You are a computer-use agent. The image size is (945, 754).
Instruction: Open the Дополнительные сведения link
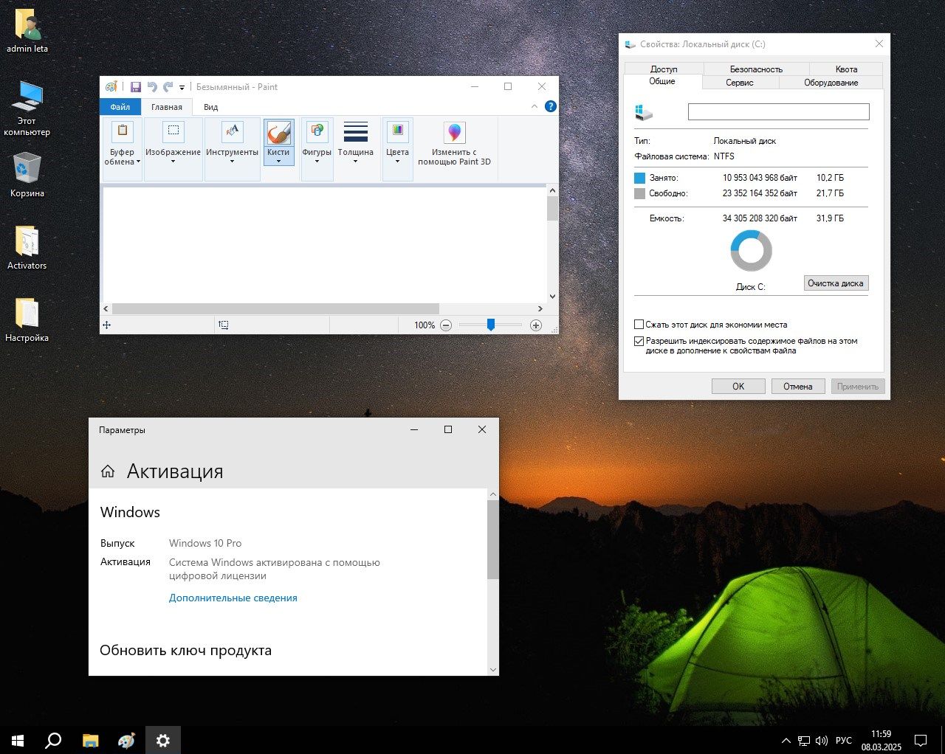coord(233,598)
